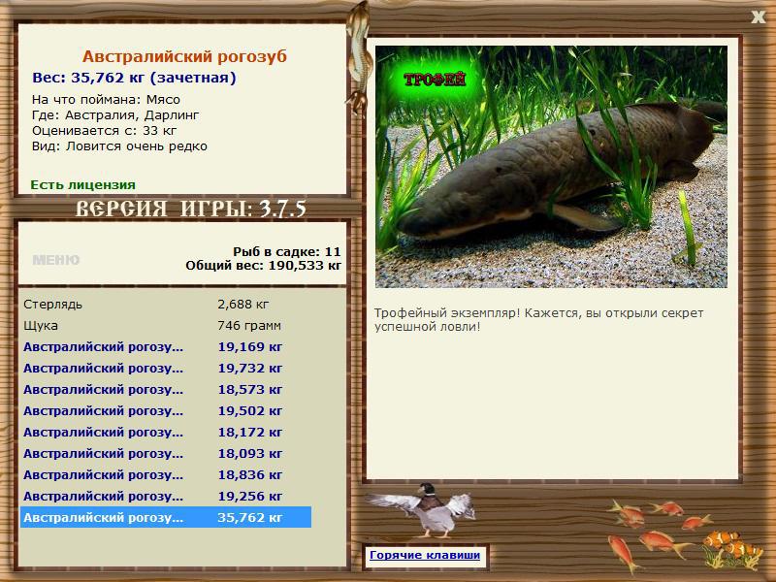Click the ТРОФЕЙ badge on the photo
The width and height of the screenshot is (776, 582).
click(435, 80)
